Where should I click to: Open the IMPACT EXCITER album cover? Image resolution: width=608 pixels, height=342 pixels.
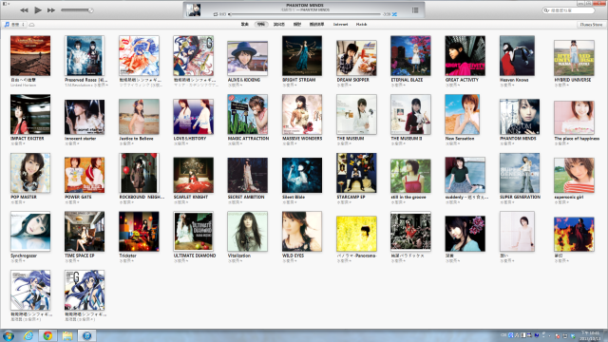(x=30, y=114)
